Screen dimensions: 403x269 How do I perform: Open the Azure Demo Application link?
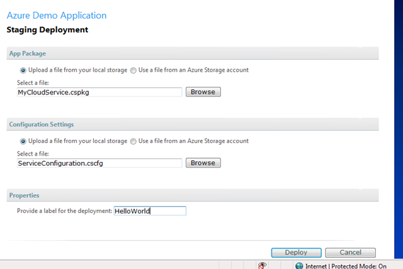(x=57, y=15)
